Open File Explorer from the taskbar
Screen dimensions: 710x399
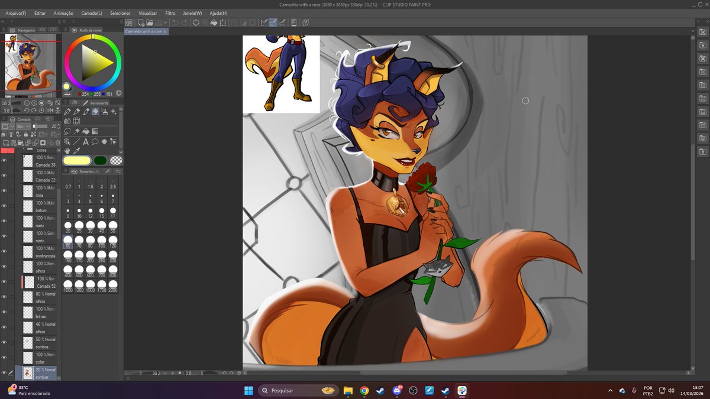point(348,390)
